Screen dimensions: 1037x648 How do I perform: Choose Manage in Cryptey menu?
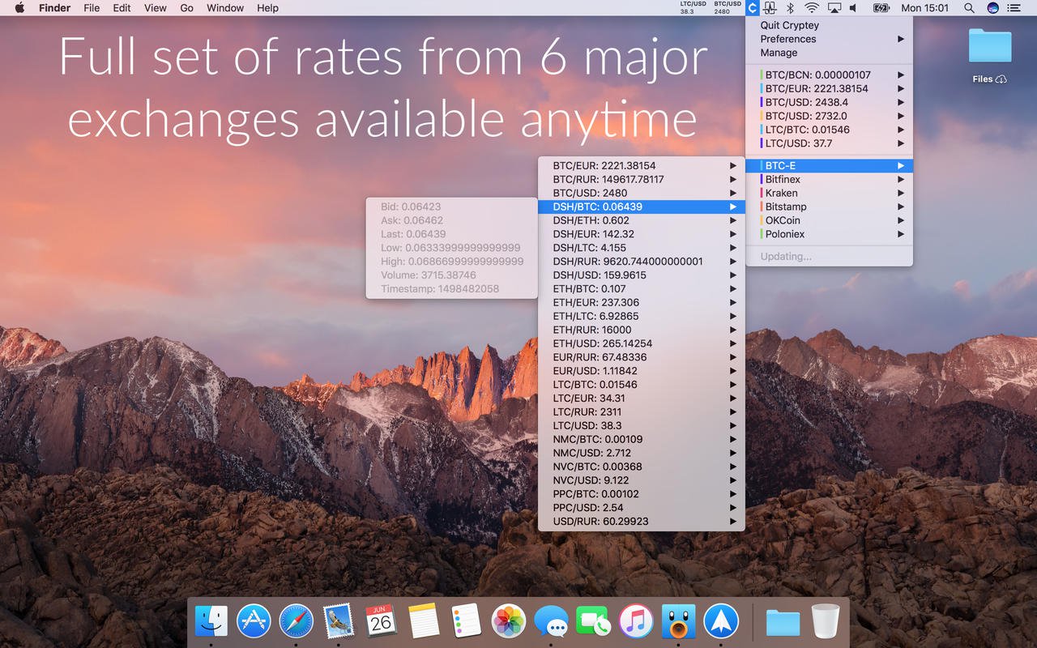(779, 53)
